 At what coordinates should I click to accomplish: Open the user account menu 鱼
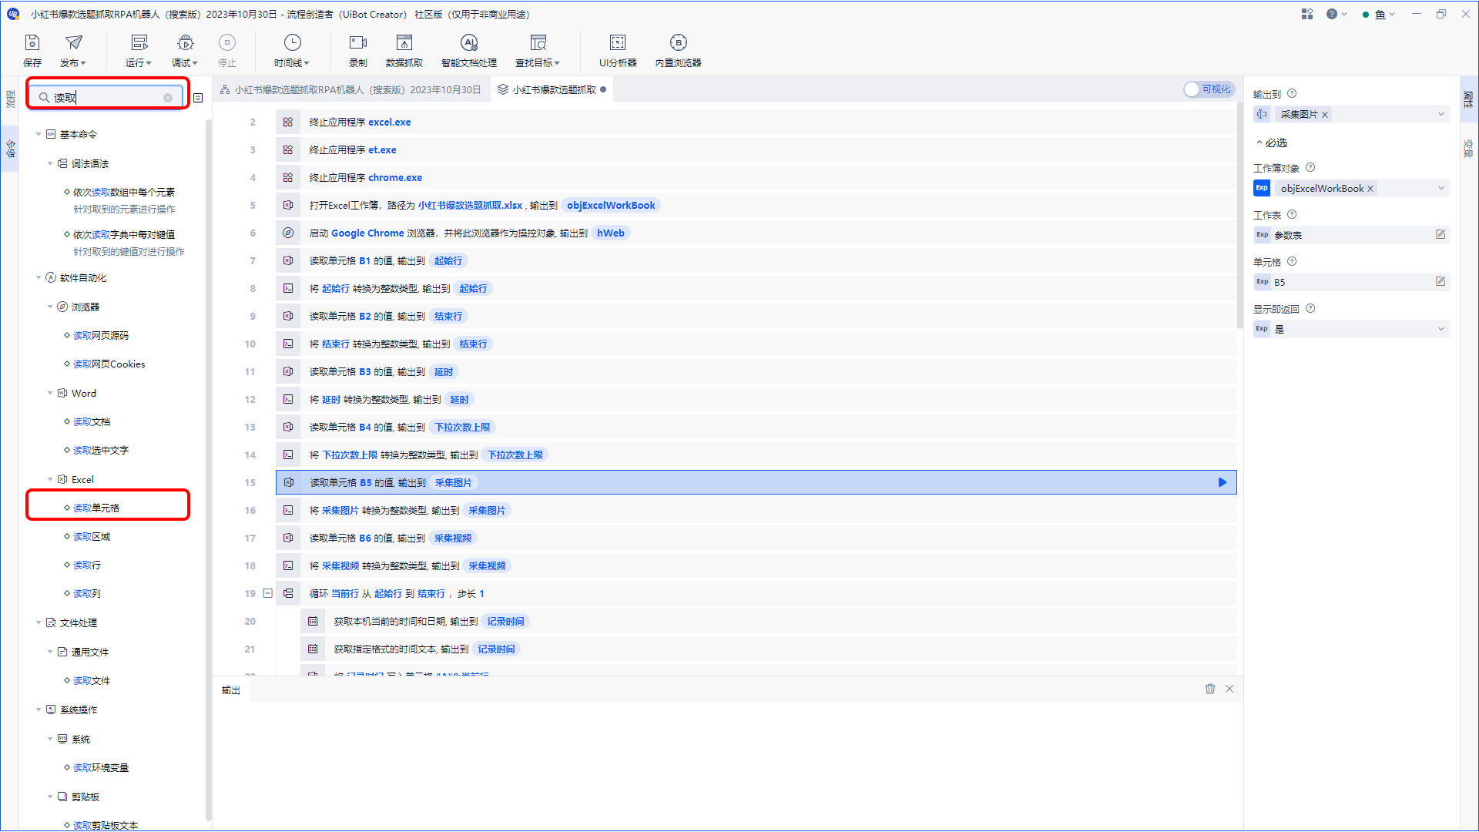point(1379,14)
